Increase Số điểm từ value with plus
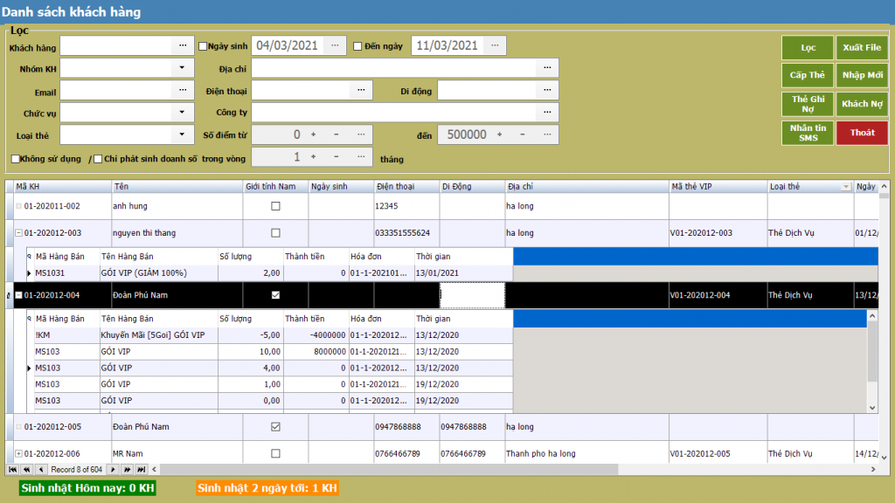 pyautogui.click(x=313, y=134)
